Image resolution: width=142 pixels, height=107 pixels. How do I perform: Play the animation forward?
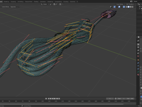(x=55, y=99)
